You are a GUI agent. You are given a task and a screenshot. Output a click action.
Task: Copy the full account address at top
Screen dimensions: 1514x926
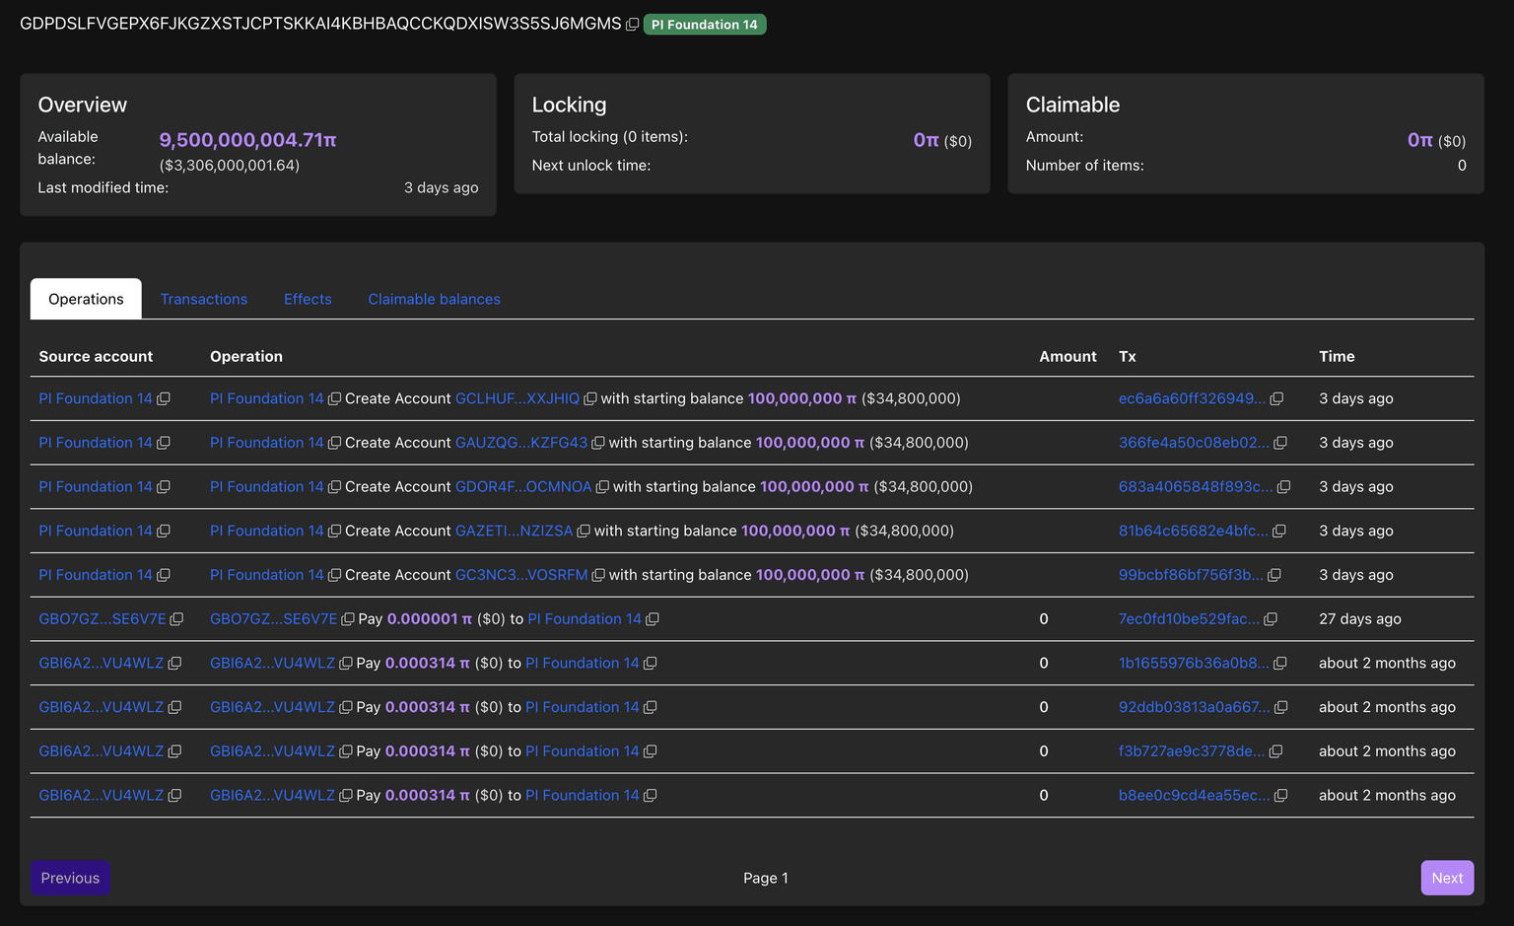click(633, 25)
